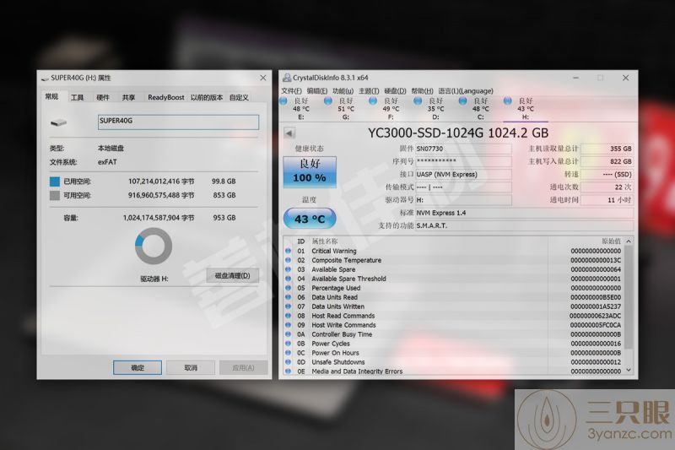The image size is (675, 450).
Task: Click status dot for Composite Temperature row
Action: 288,260
